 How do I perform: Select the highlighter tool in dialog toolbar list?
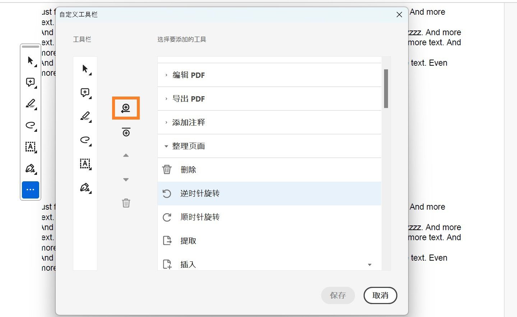(x=85, y=116)
